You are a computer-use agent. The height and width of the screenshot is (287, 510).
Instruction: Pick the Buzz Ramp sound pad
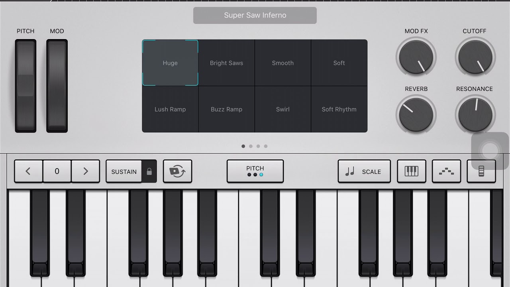pos(226,109)
